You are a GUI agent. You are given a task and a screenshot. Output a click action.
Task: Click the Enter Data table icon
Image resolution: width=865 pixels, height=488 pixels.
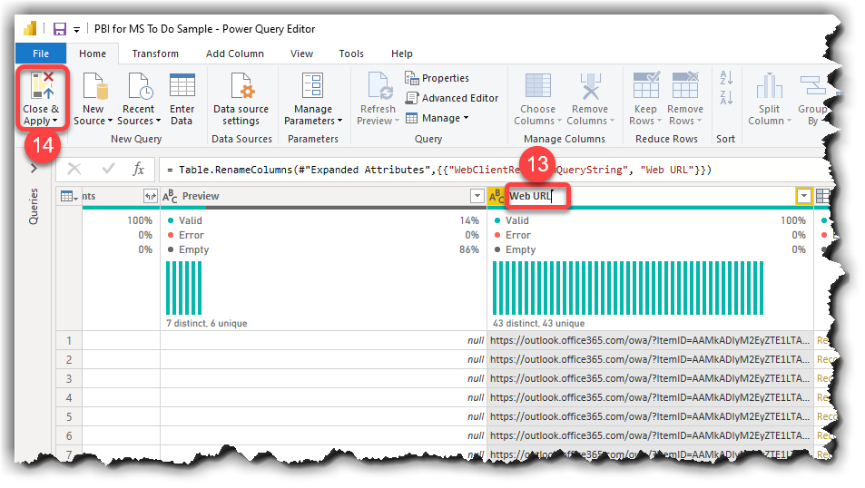click(x=182, y=86)
